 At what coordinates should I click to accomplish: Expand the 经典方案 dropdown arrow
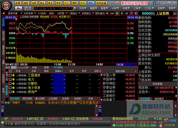point(21,13)
